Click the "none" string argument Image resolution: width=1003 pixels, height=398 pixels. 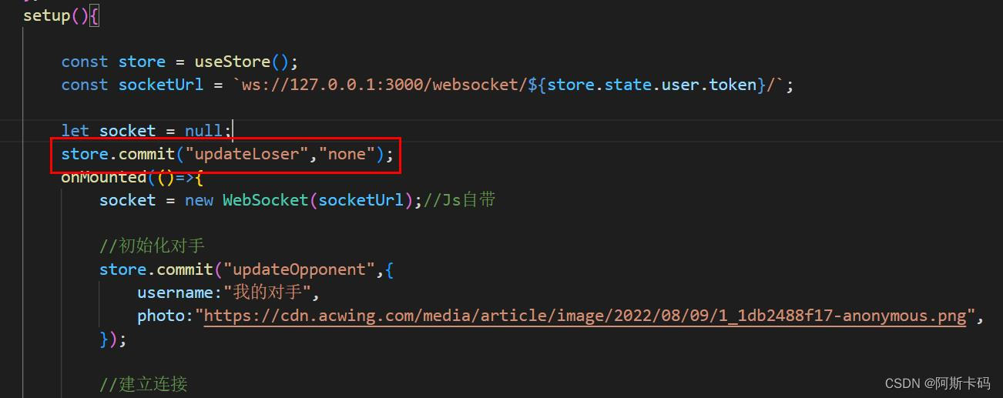pos(347,154)
